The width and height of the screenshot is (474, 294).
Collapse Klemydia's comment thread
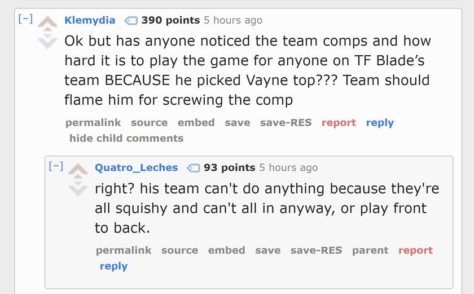[25, 19]
